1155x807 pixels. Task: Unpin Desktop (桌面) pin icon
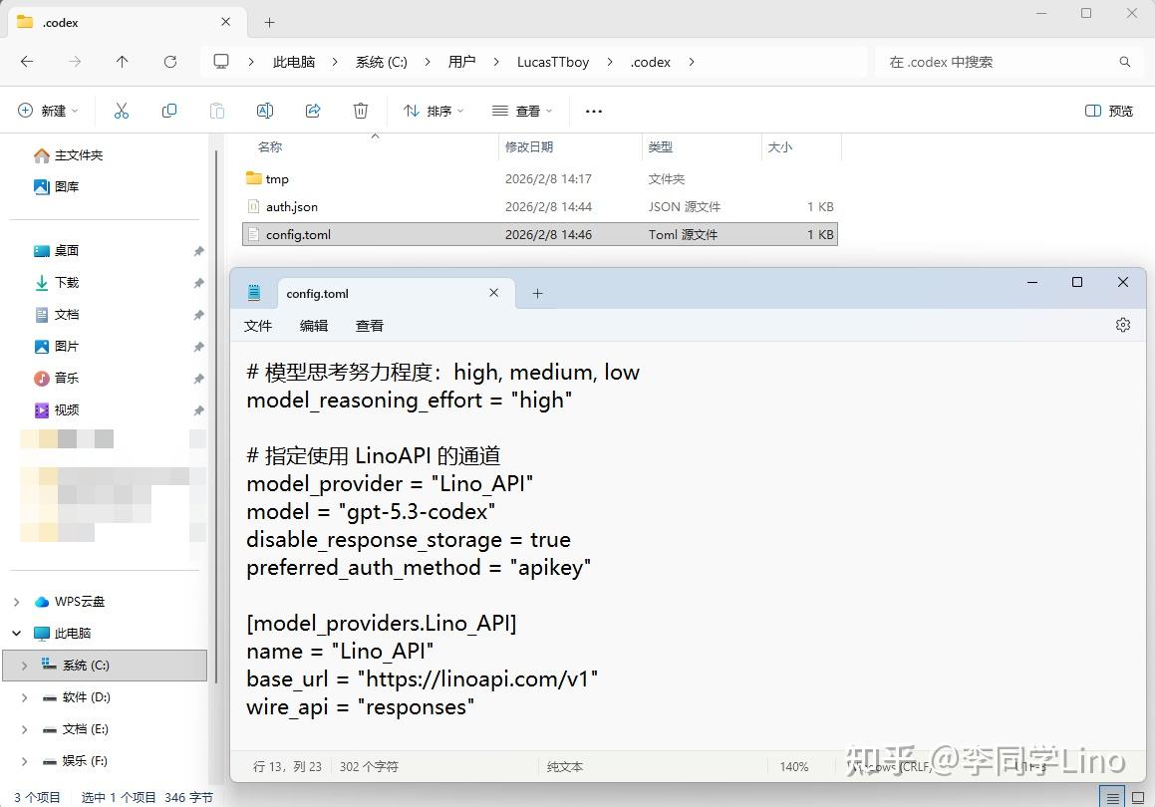pyautogui.click(x=199, y=251)
